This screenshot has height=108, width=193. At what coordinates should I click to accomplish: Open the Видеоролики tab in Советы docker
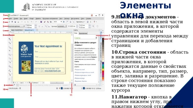[x=83, y=33]
